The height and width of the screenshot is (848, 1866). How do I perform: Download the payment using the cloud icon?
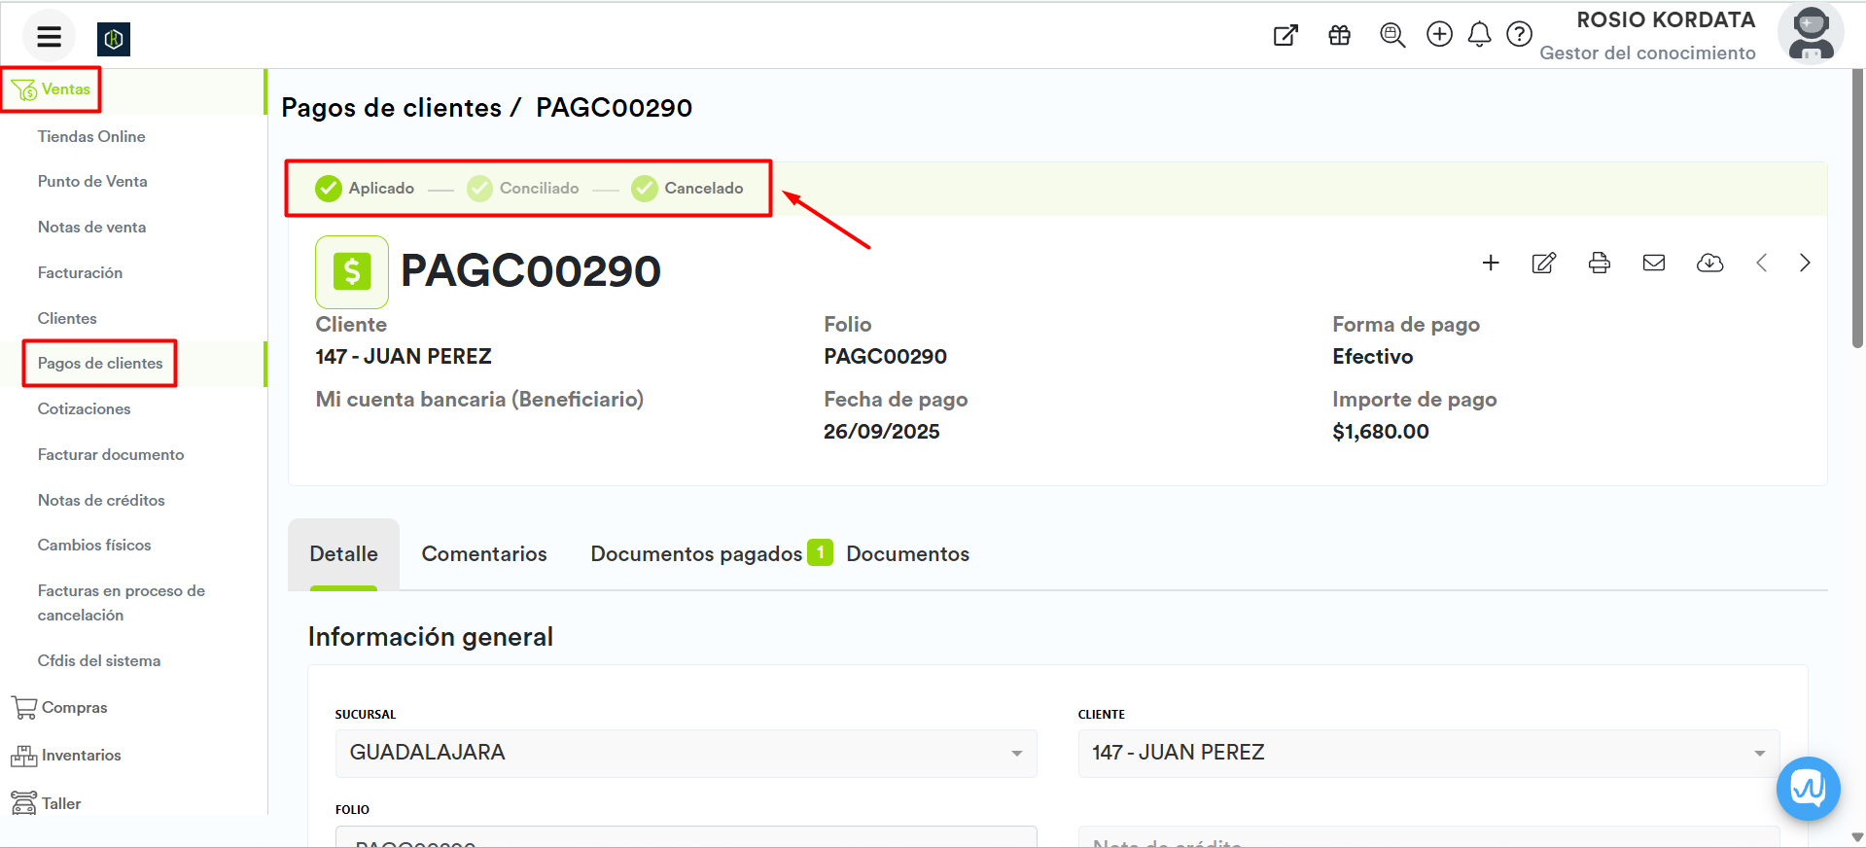pyautogui.click(x=1708, y=263)
